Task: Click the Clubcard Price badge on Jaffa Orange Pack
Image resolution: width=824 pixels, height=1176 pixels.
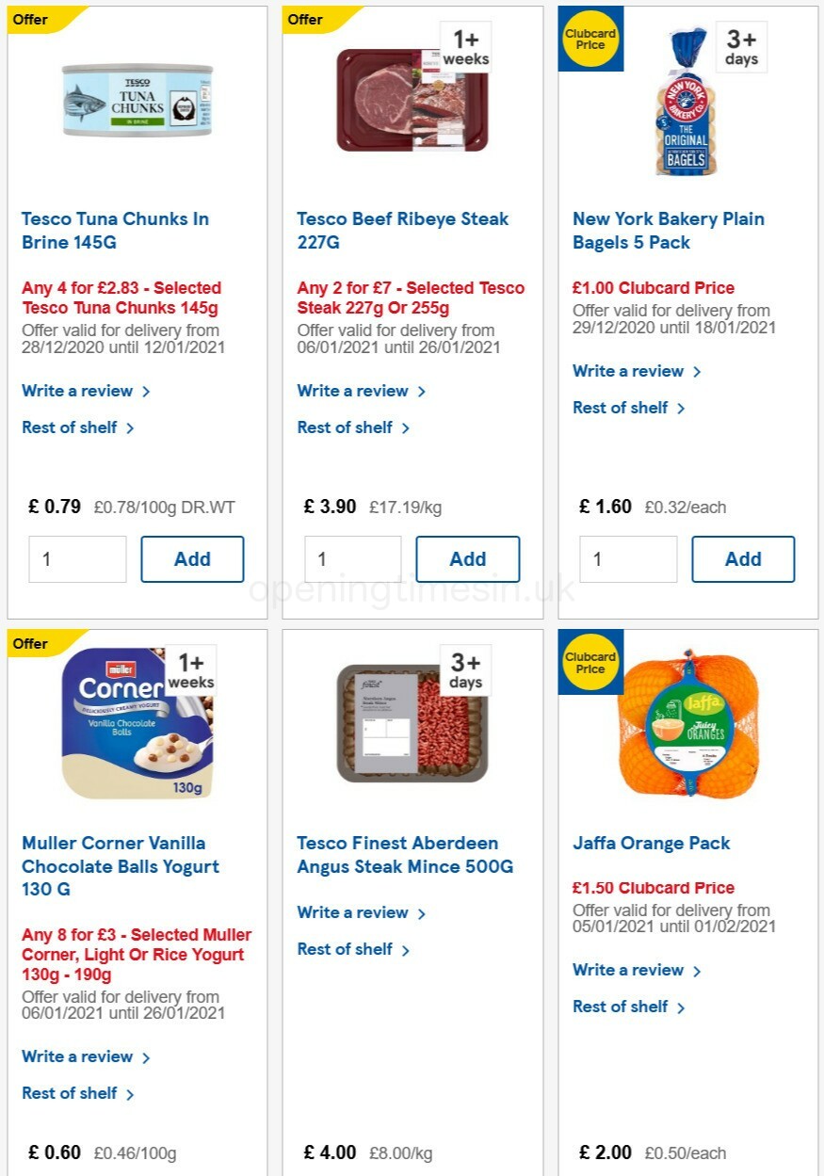Action: point(590,663)
